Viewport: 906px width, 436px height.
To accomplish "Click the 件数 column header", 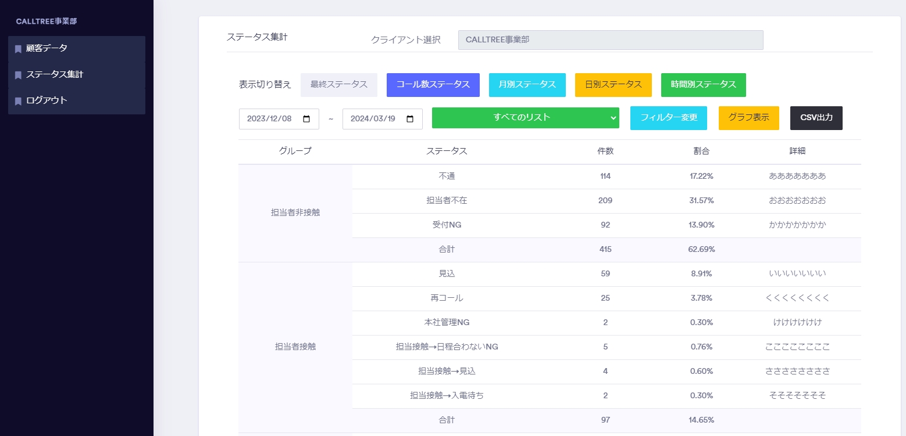I will (605, 151).
